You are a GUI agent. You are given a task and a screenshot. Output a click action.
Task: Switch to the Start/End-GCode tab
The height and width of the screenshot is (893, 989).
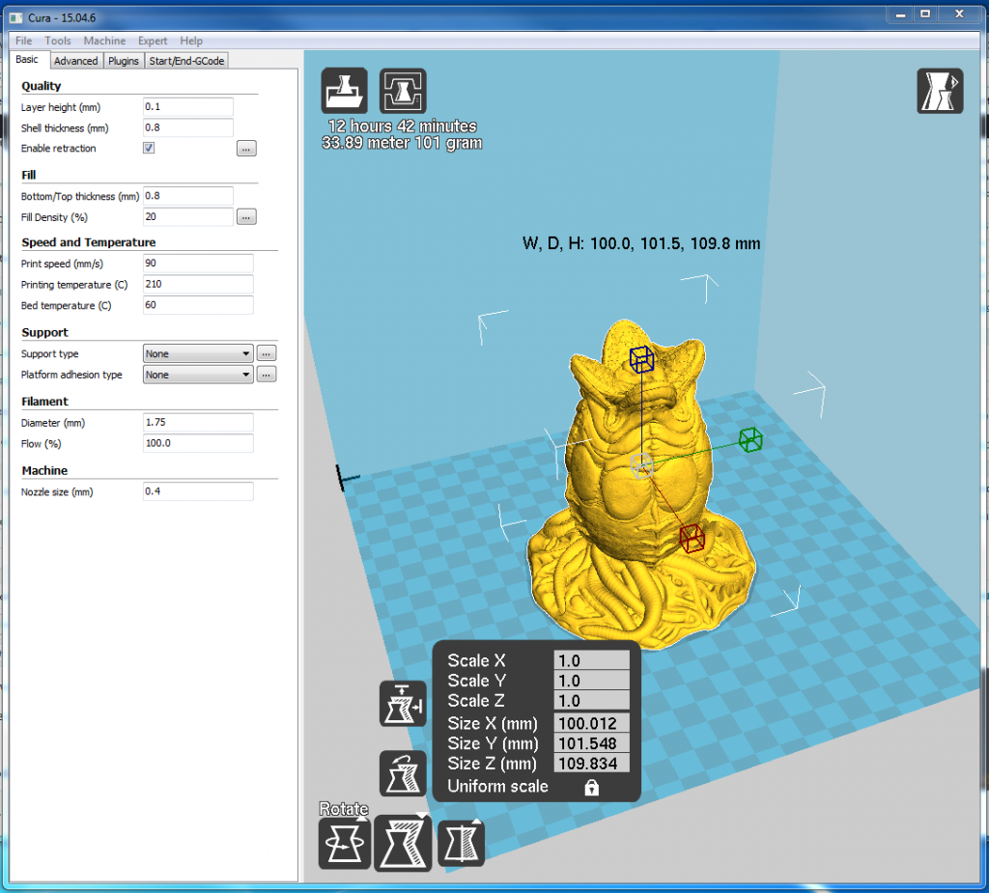[x=186, y=61]
